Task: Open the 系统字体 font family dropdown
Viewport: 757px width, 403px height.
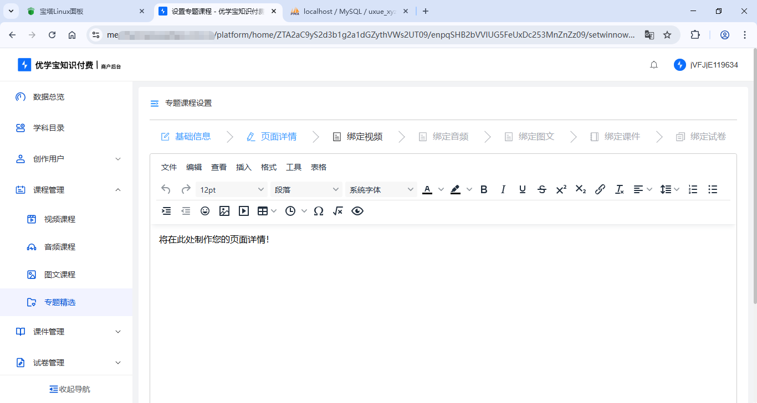Action: (x=381, y=189)
